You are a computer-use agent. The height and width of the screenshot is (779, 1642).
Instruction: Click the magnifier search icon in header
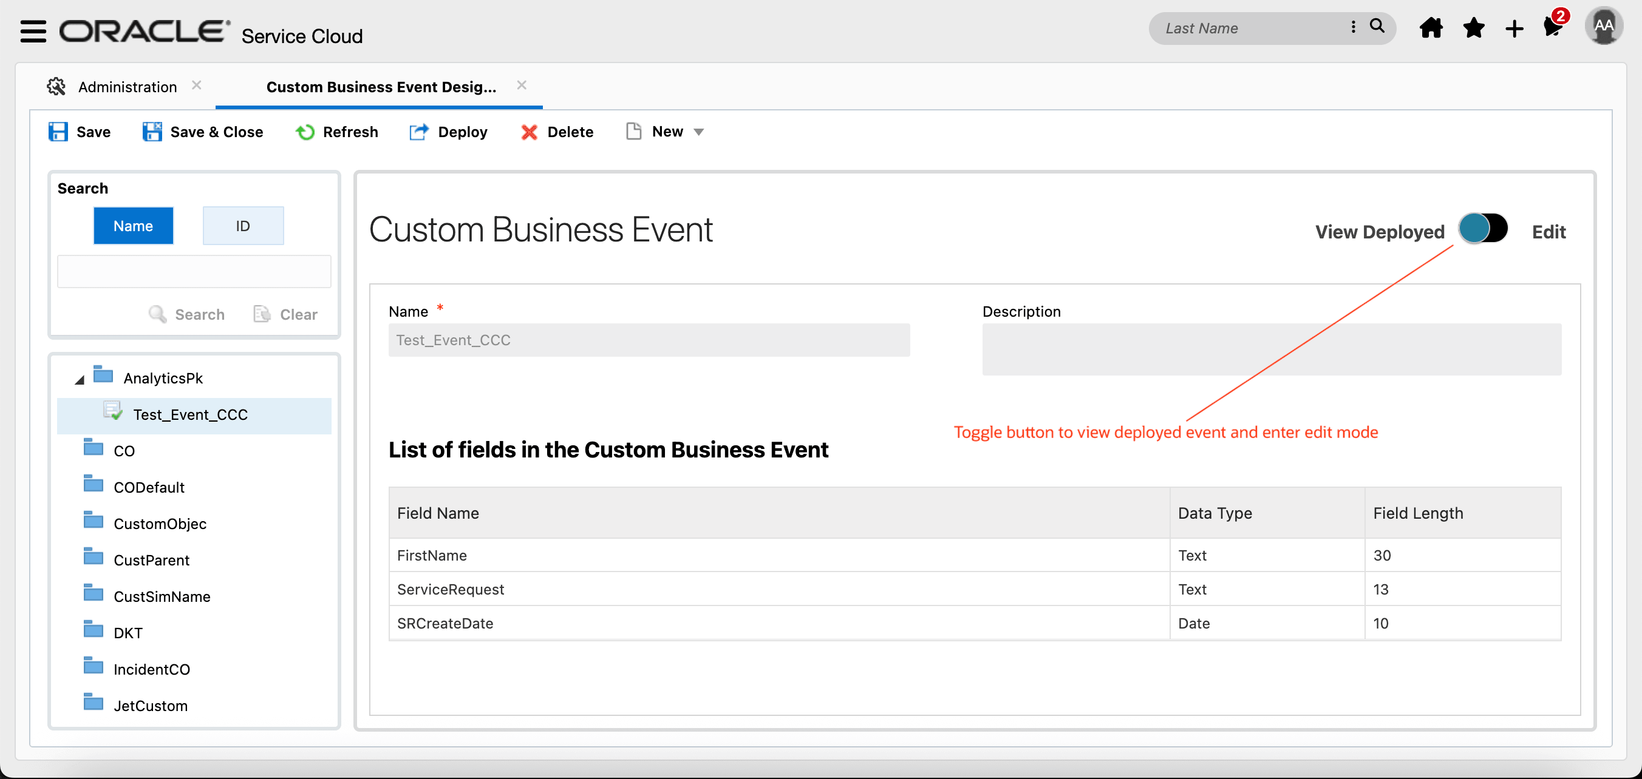coord(1377,26)
